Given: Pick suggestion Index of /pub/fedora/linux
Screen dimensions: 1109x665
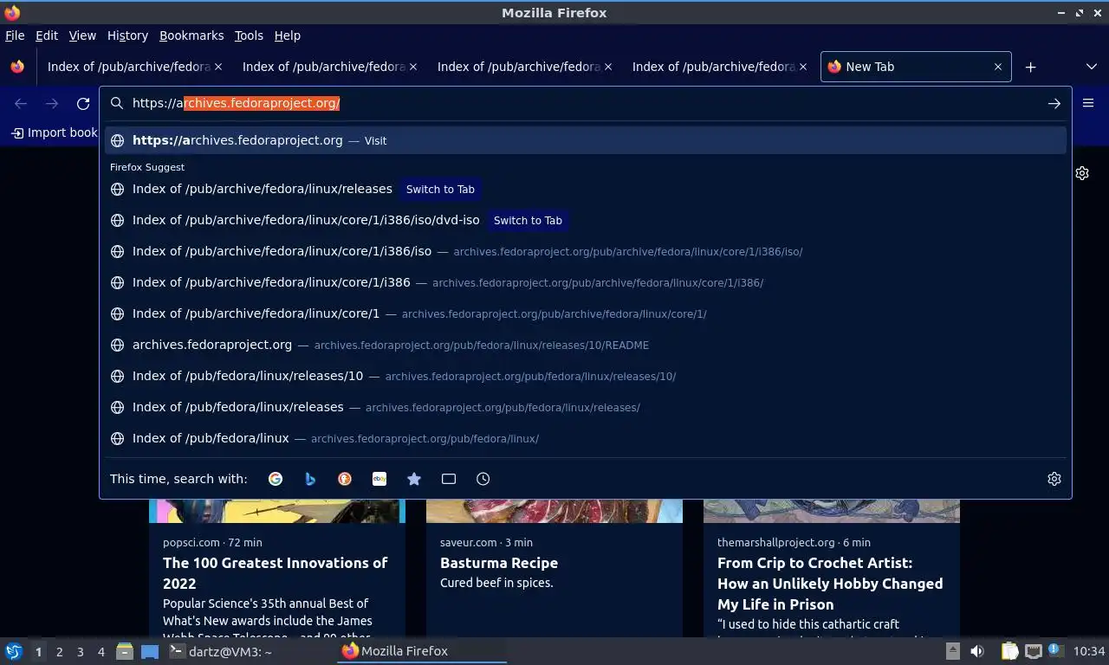Looking at the screenshot, I should pos(586,438).
